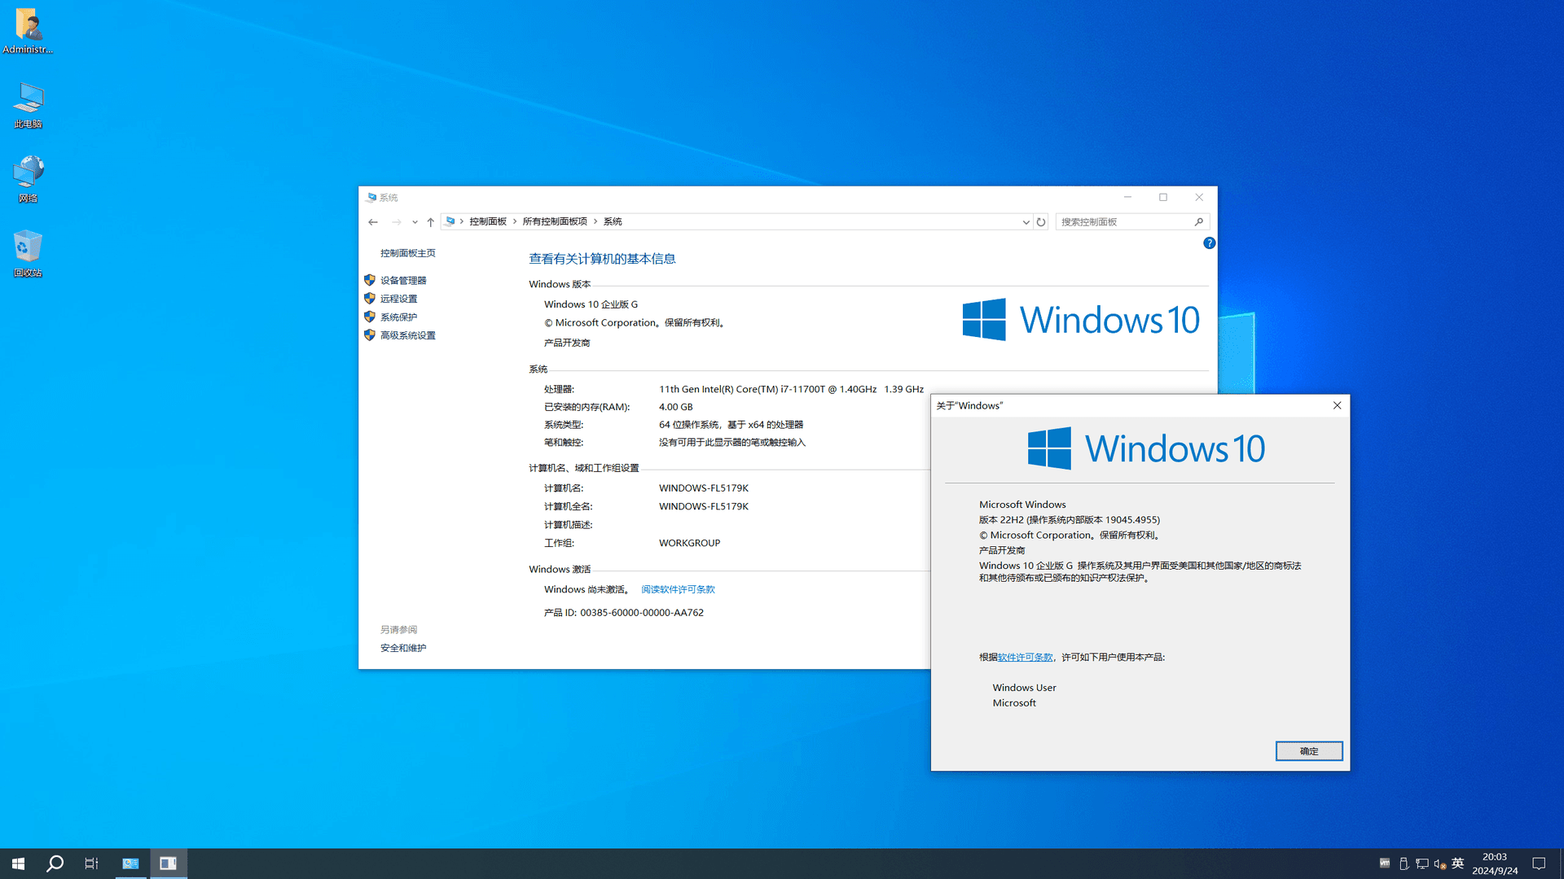
Task: Open 控制面板主页 link
Action: (408, 253)
